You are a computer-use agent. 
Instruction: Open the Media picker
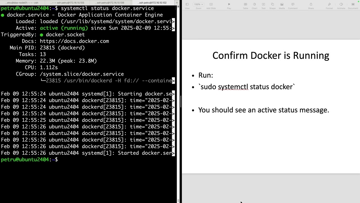(x=282, y=6)
